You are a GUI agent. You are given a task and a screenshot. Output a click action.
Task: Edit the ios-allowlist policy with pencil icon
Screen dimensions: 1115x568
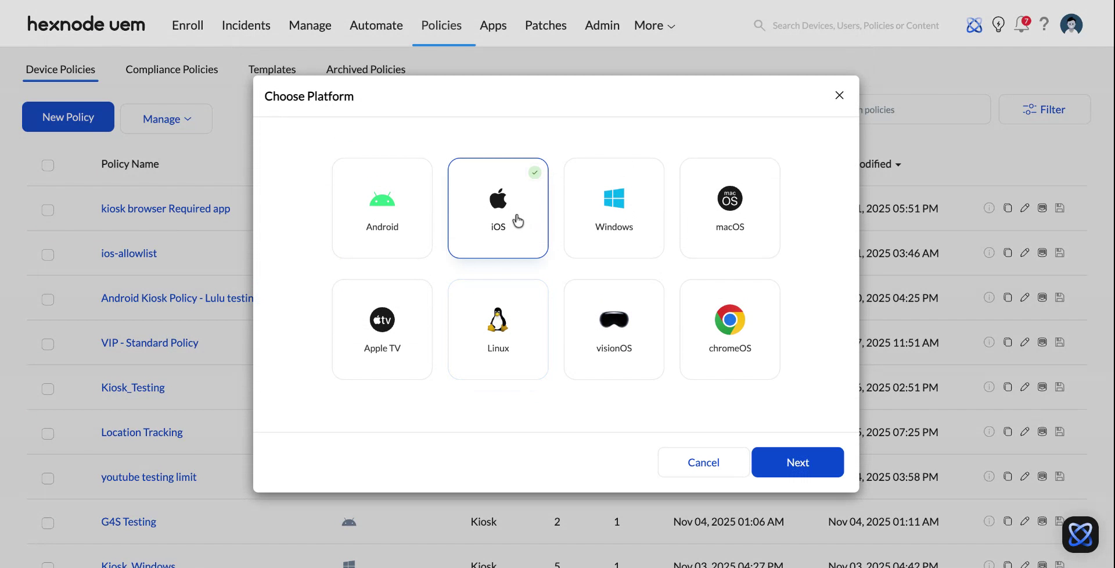1025,253
